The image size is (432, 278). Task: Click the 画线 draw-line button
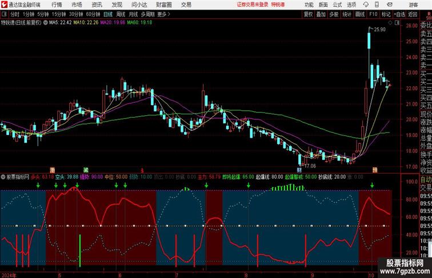360,14
